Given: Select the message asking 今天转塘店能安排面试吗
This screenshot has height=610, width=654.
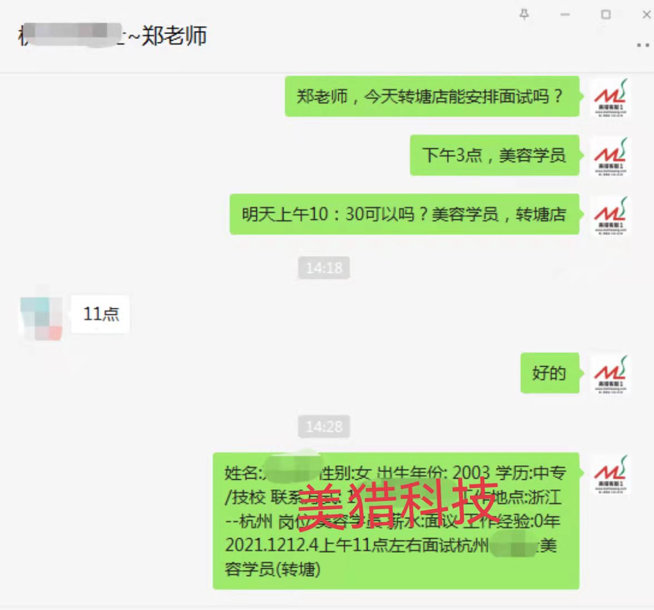Looking at the screenshot, I should 432,96.
